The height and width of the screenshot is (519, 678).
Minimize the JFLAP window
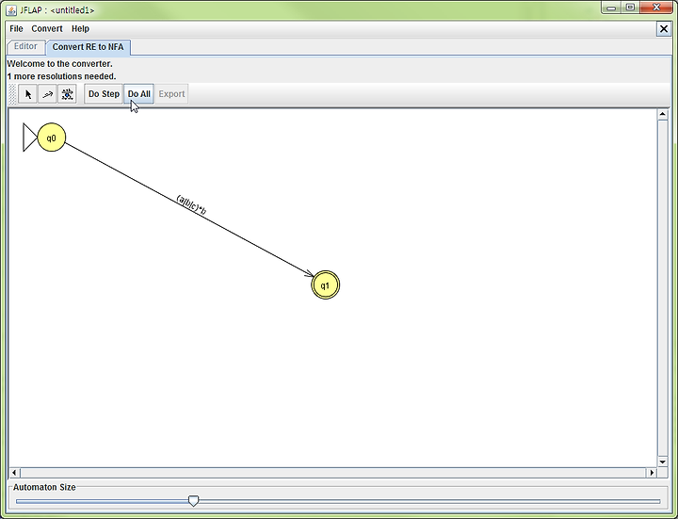pyautogui.click(x=611, y=8)
